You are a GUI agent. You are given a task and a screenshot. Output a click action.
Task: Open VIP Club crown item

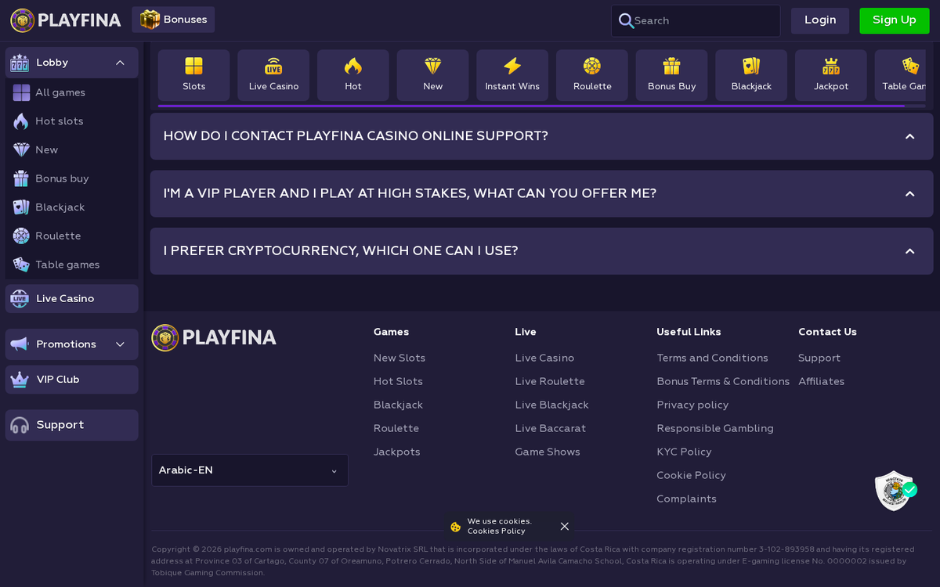[x=72, y=380]
